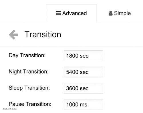Switch to the Advanced tab

(x=71, y=13)
